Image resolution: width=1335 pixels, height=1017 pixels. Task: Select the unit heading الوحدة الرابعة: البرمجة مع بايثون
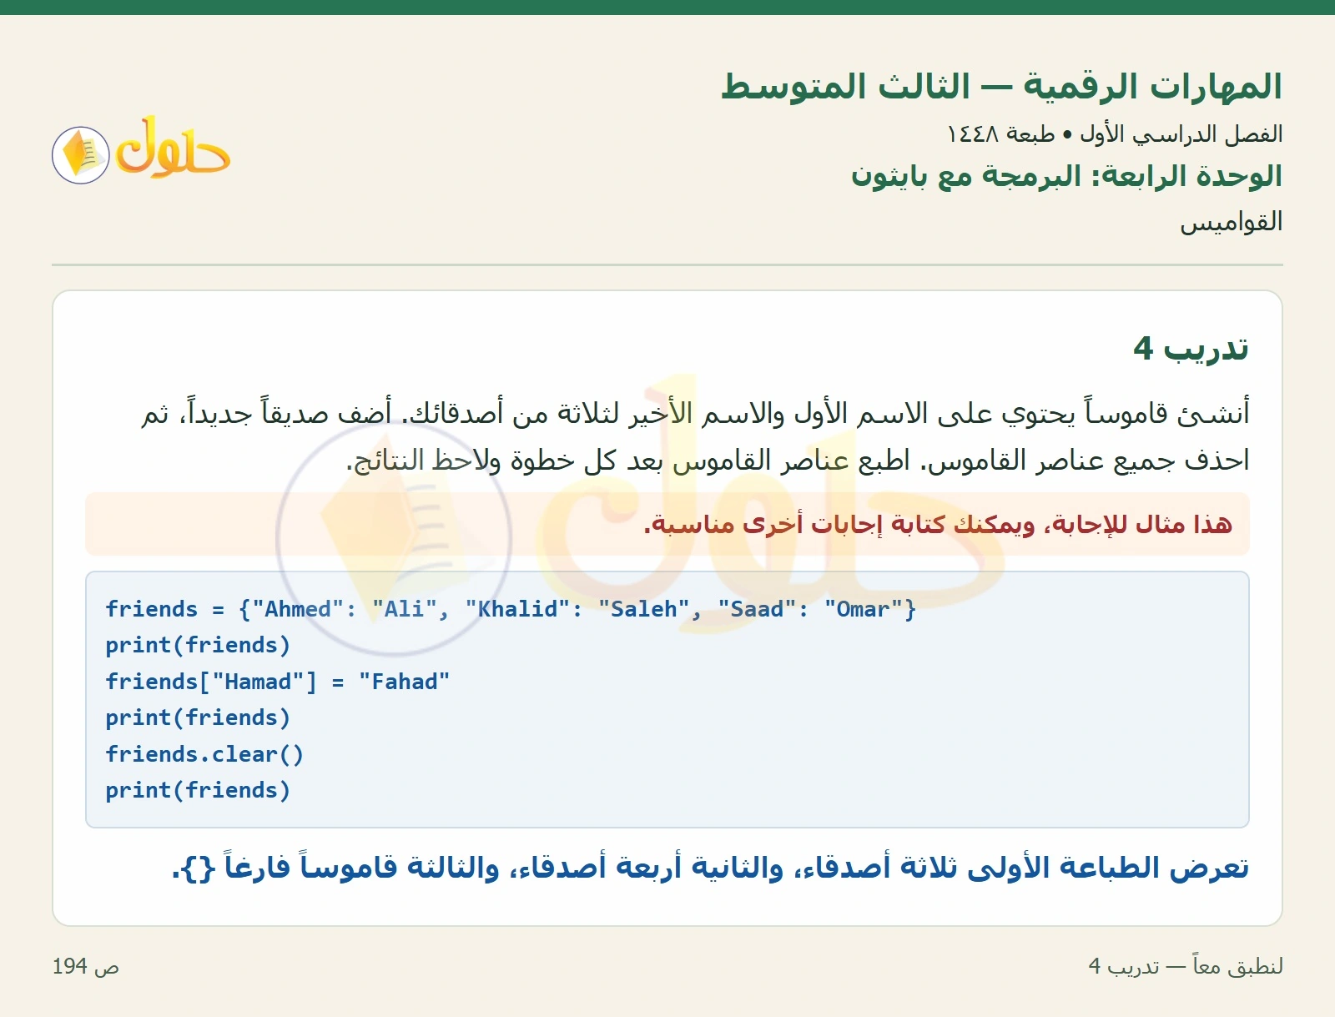(1066, 177)
